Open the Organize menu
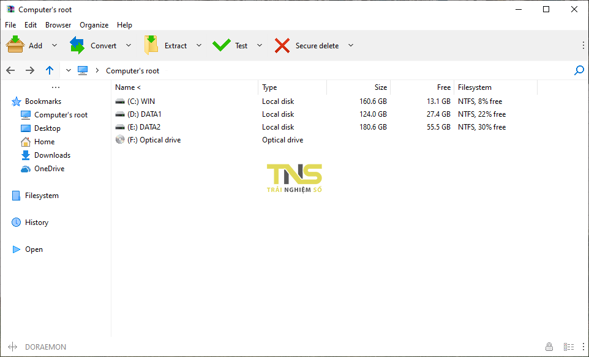 (94, 24)
